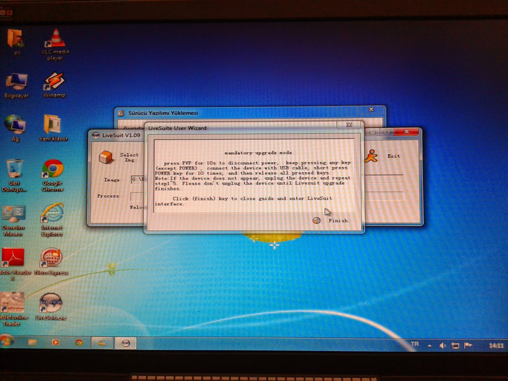The width and height of the screenshot is (508, 381).
Task: Click the TR language indicator
Action: click(415, 344)
